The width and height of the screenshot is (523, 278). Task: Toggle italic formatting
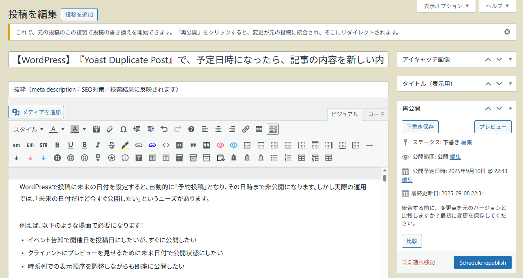click(98, 145)
